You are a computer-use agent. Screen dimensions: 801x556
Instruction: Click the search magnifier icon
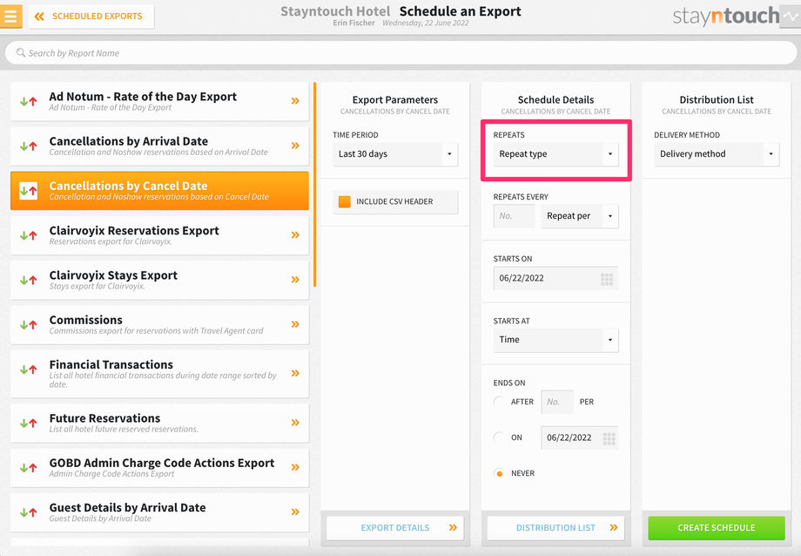(x=20, y=52)
